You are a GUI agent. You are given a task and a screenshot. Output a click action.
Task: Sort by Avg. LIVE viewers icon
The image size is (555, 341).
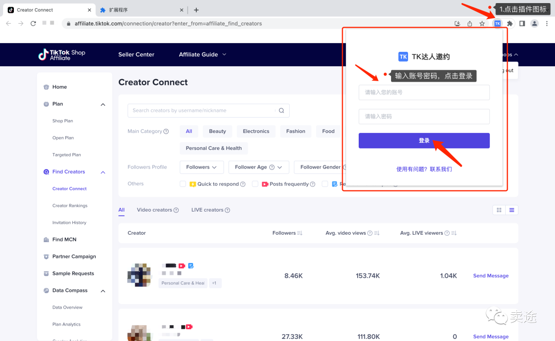(454, 233)
